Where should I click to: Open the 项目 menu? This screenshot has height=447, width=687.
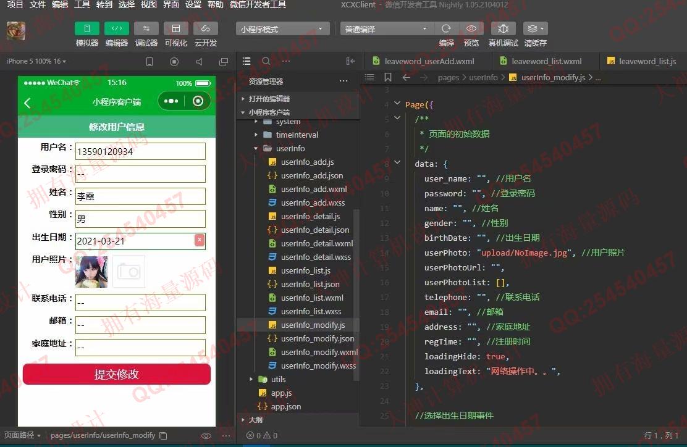(x=15, y=4)
